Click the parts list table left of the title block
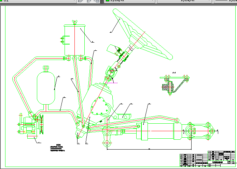This screenshot has height=169, width=237. point(194,160)
